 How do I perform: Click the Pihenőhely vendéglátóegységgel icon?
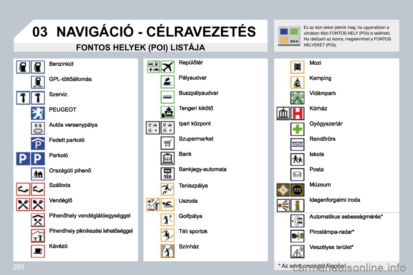(x=38, y=220)
